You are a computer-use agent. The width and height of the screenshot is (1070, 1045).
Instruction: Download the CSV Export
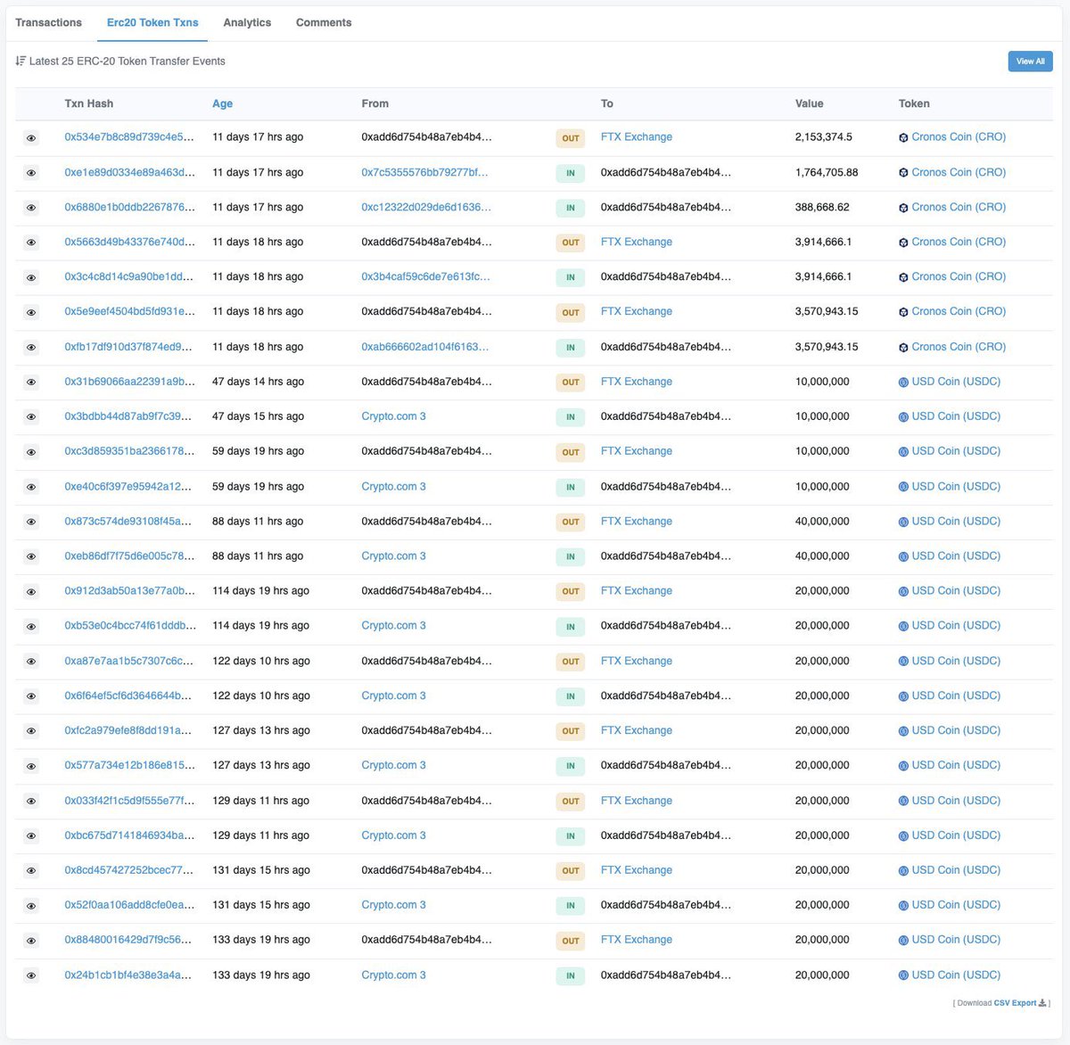point(1019,1003)
